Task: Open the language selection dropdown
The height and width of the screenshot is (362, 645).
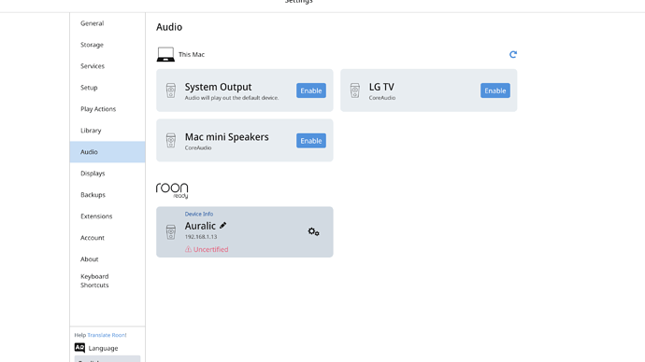Action: (x=107, y=359)
